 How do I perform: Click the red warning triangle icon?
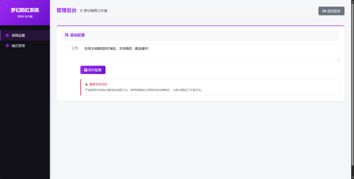[86, 84]
